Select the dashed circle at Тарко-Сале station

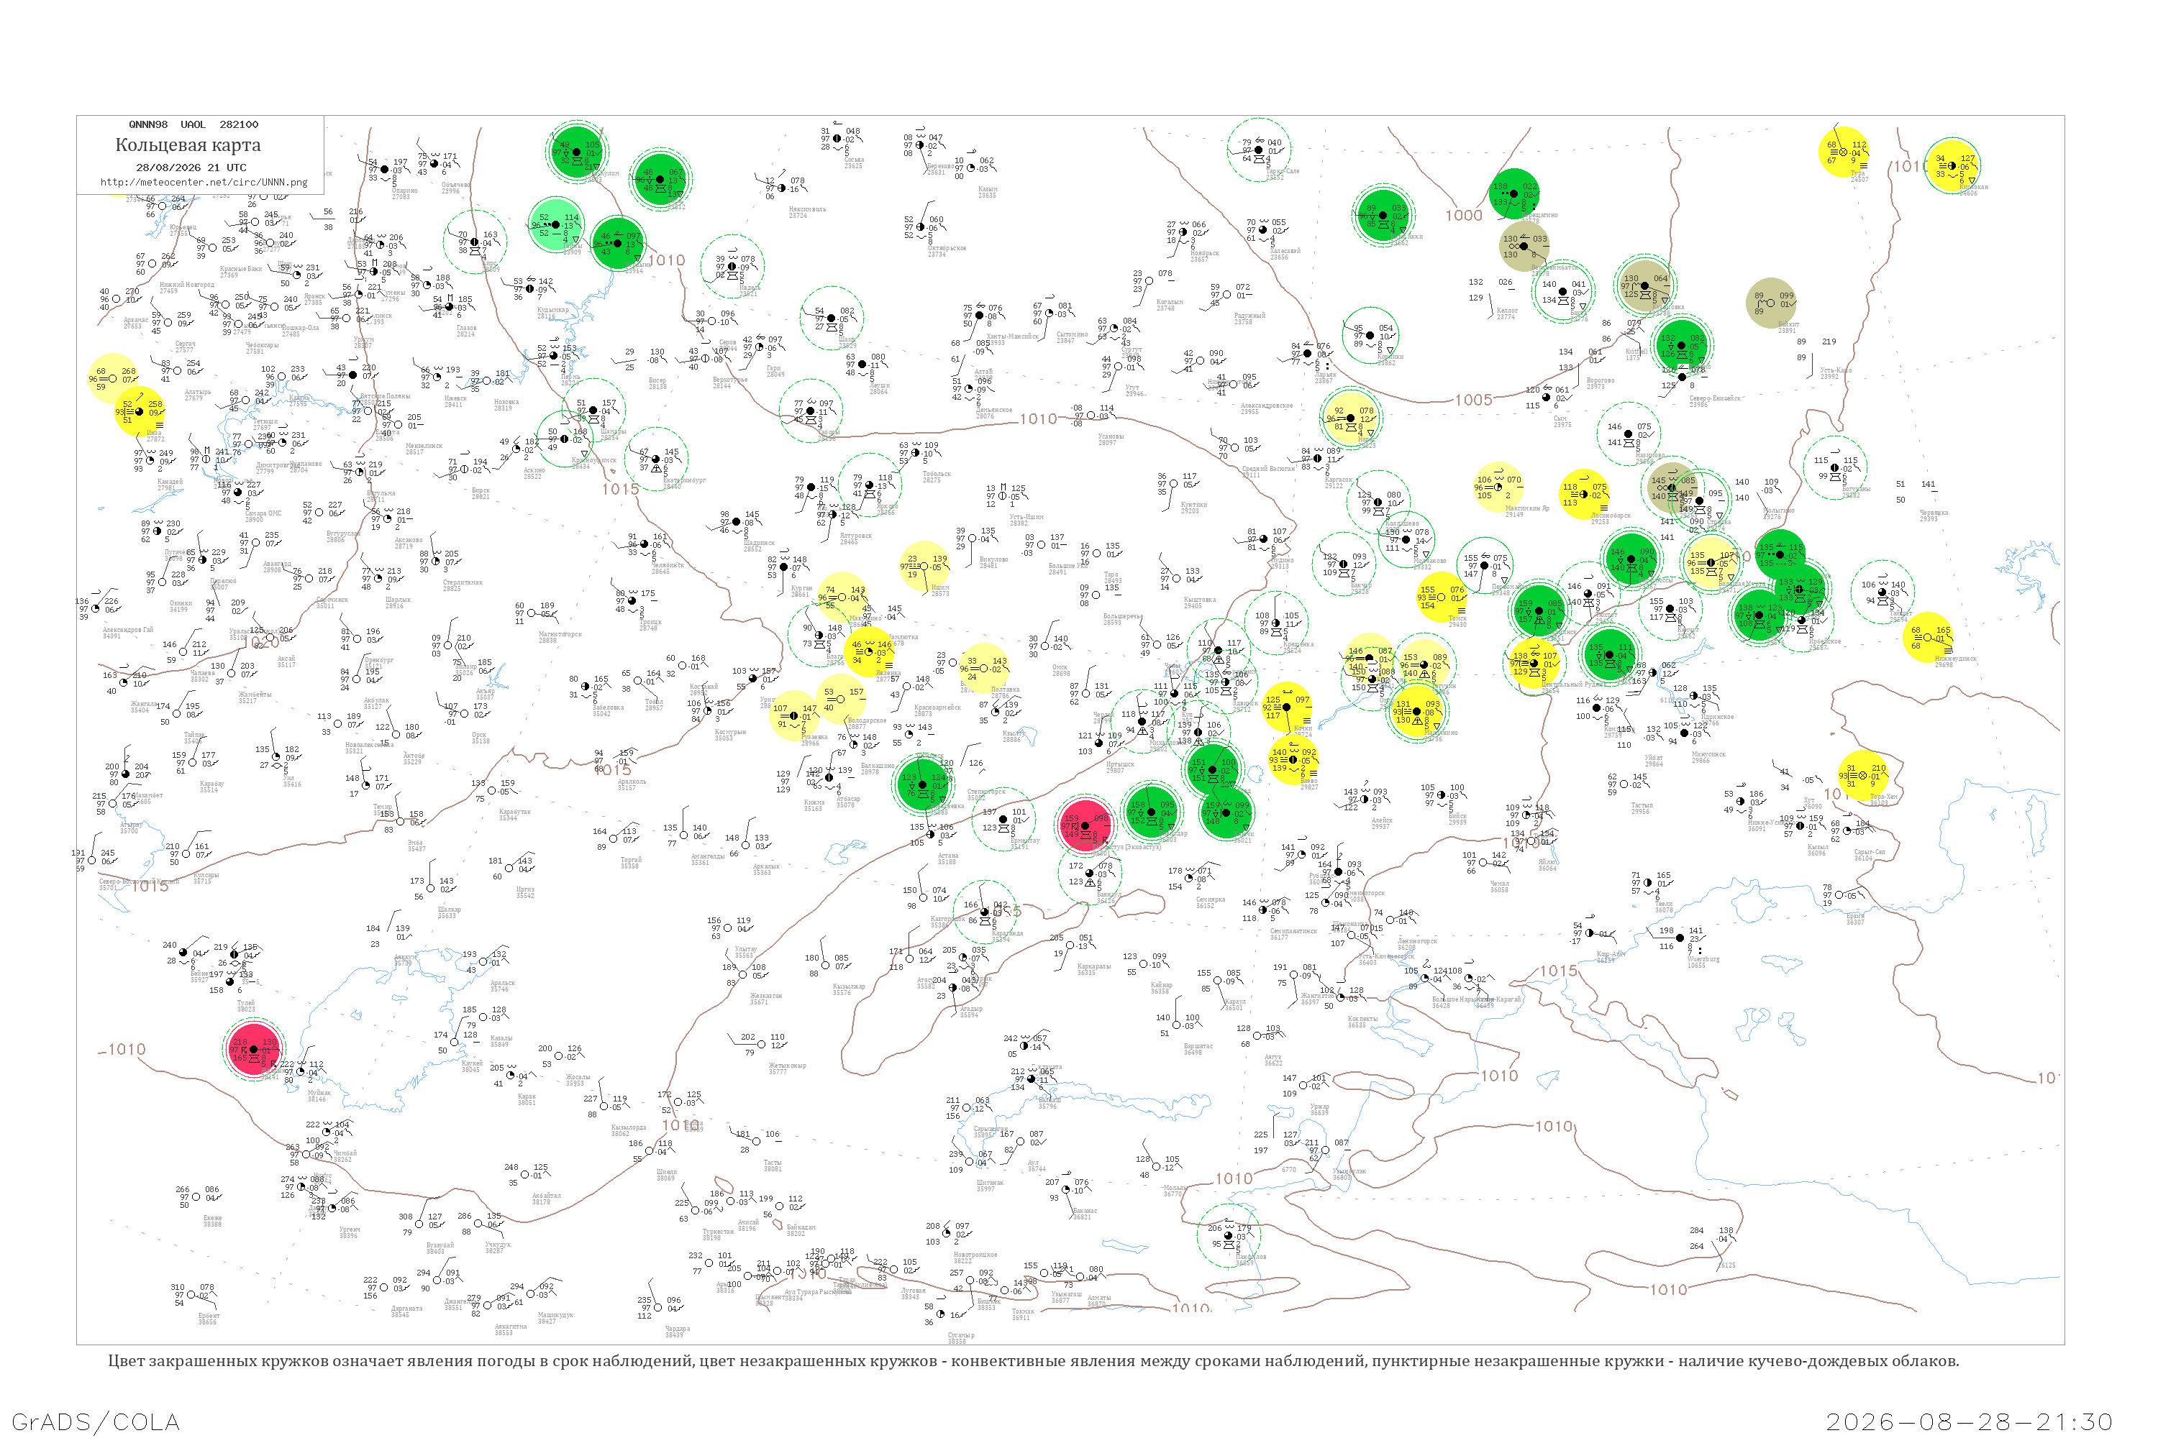(x=1260, y=150)
